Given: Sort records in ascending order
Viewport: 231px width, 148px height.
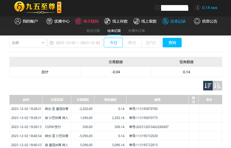Looking at the screenshot, I should (217, 85).
